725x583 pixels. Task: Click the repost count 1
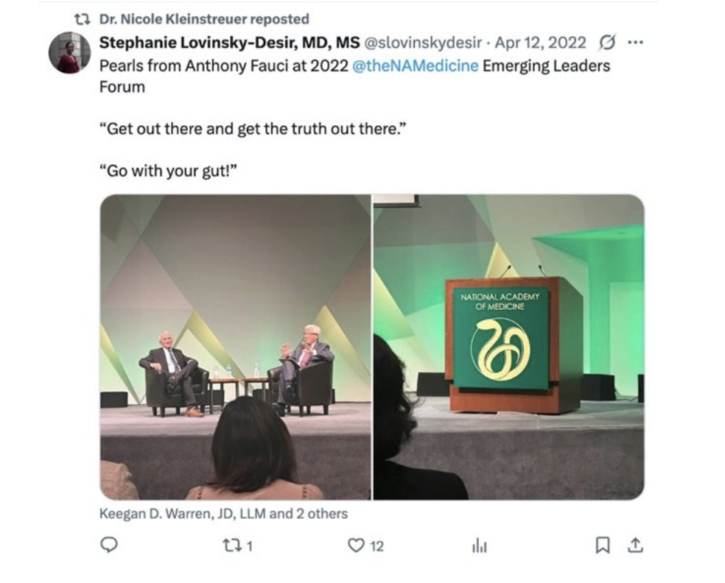point(250,546)
